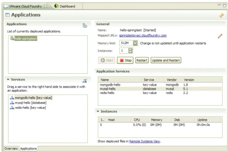The height and width of the screenshot is (152, 228).
Task: Close the VMware Cloud Foundry tab
Action: 46,6
